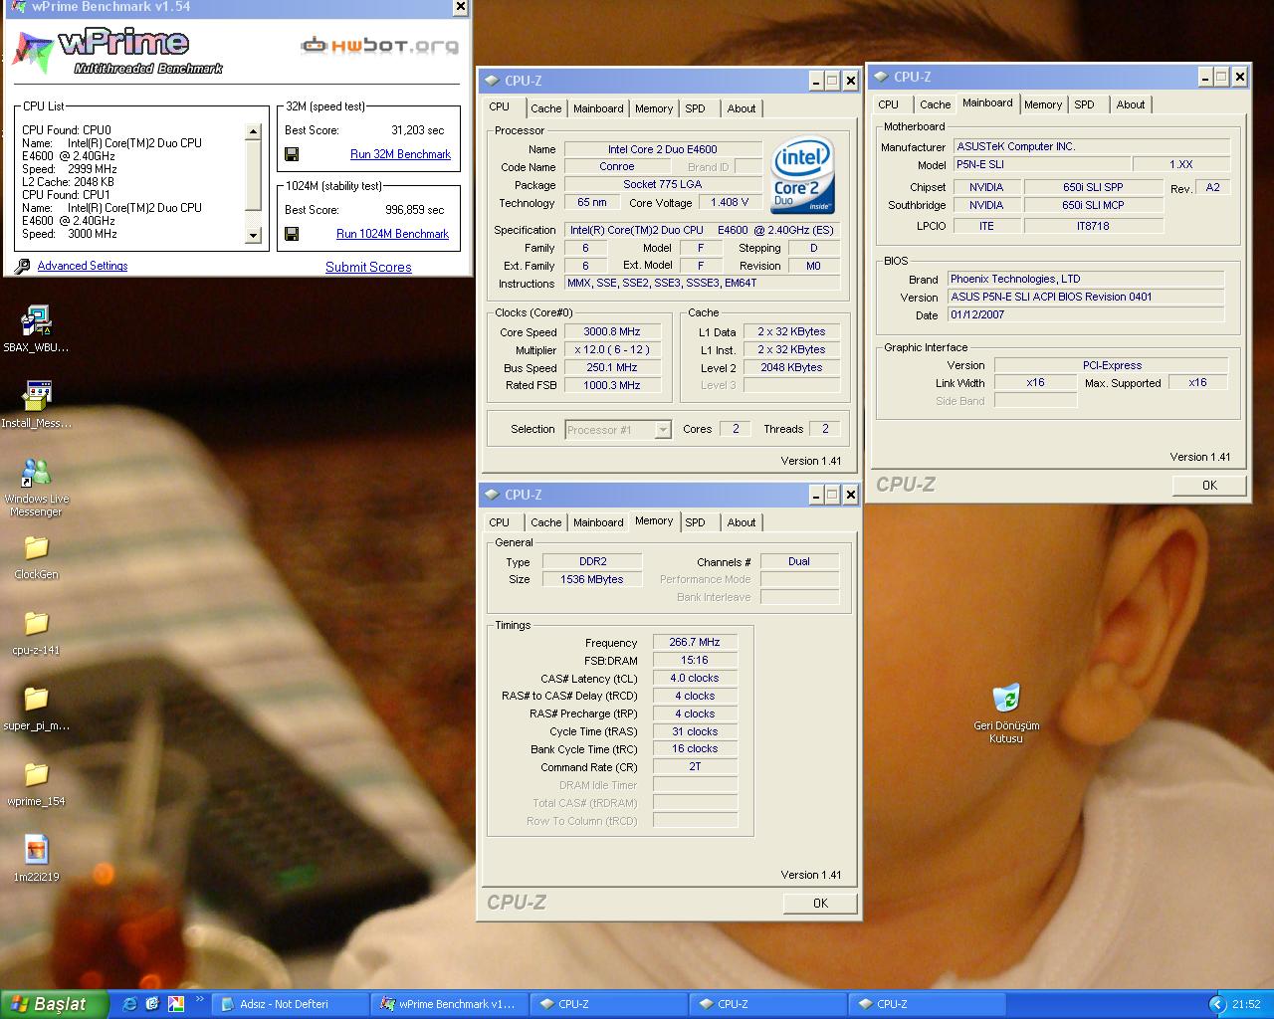Click the Intel Core 2 Duo logo
Viewport: 1274px width, 1019px height.
pyautogui.click(x=802, y=174)
